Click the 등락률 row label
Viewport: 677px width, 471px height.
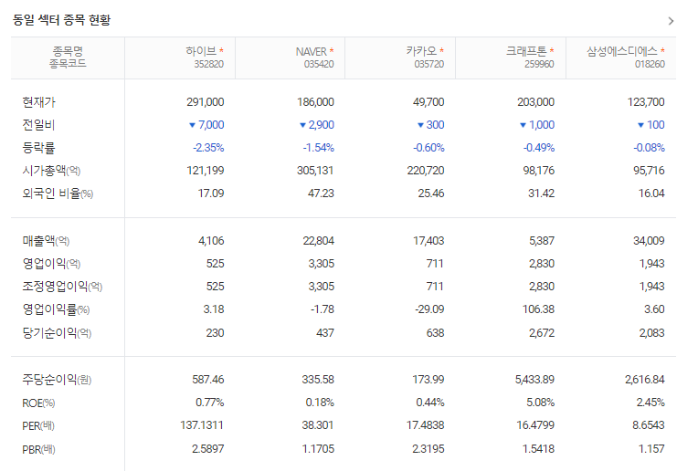tap(39, 148)
